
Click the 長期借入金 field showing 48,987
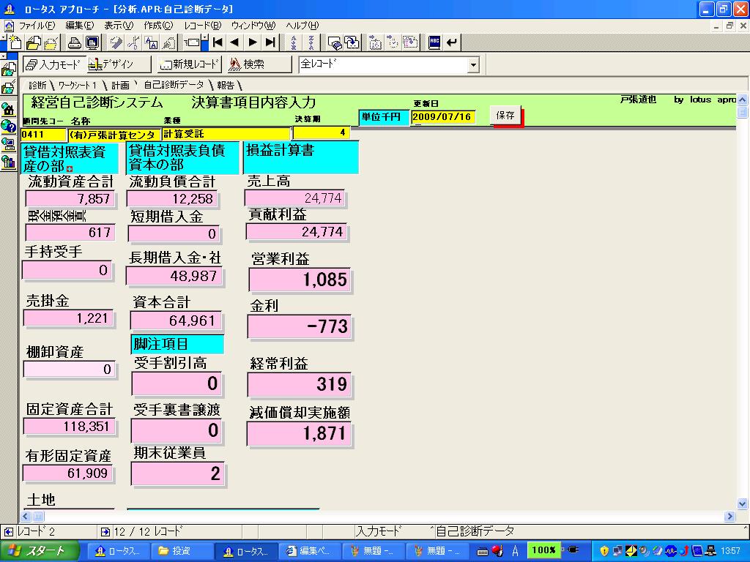point(174,276)
